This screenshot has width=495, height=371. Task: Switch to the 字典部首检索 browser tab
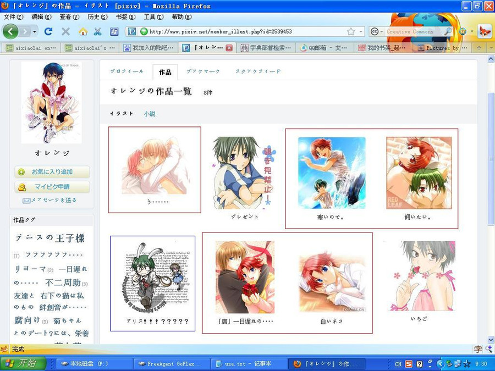pyautogui.click(x=266, y=48)
